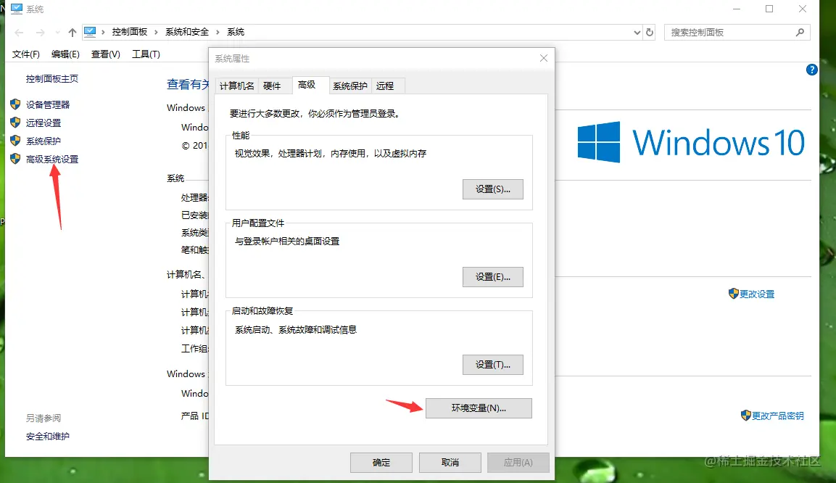
Task: Expand address bar history dropdown
Action: click(x=637, y=33)
